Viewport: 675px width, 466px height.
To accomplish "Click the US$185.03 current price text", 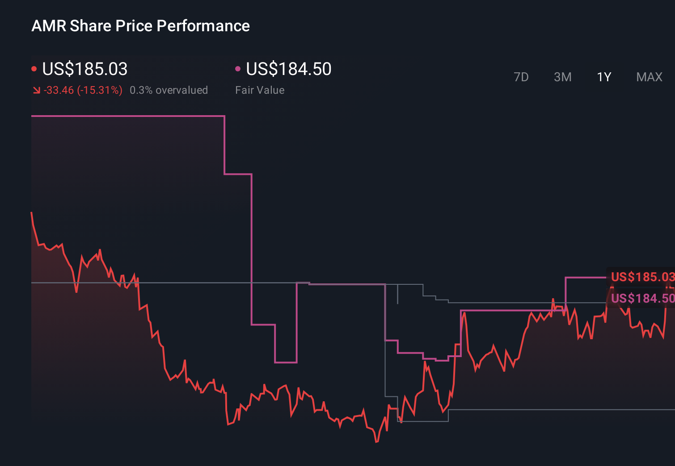I will pos(84,69).
